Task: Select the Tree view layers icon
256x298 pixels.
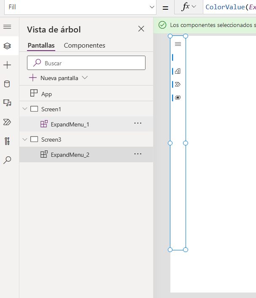Action: [x=7, y=46]
